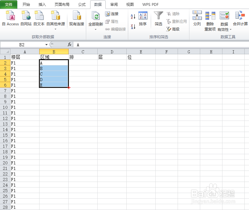Click Consolidate (合并计算) icon
Image resolution: width=249 pixels, height=210 pixels.
pyautogui.click(x=240, y=15)
